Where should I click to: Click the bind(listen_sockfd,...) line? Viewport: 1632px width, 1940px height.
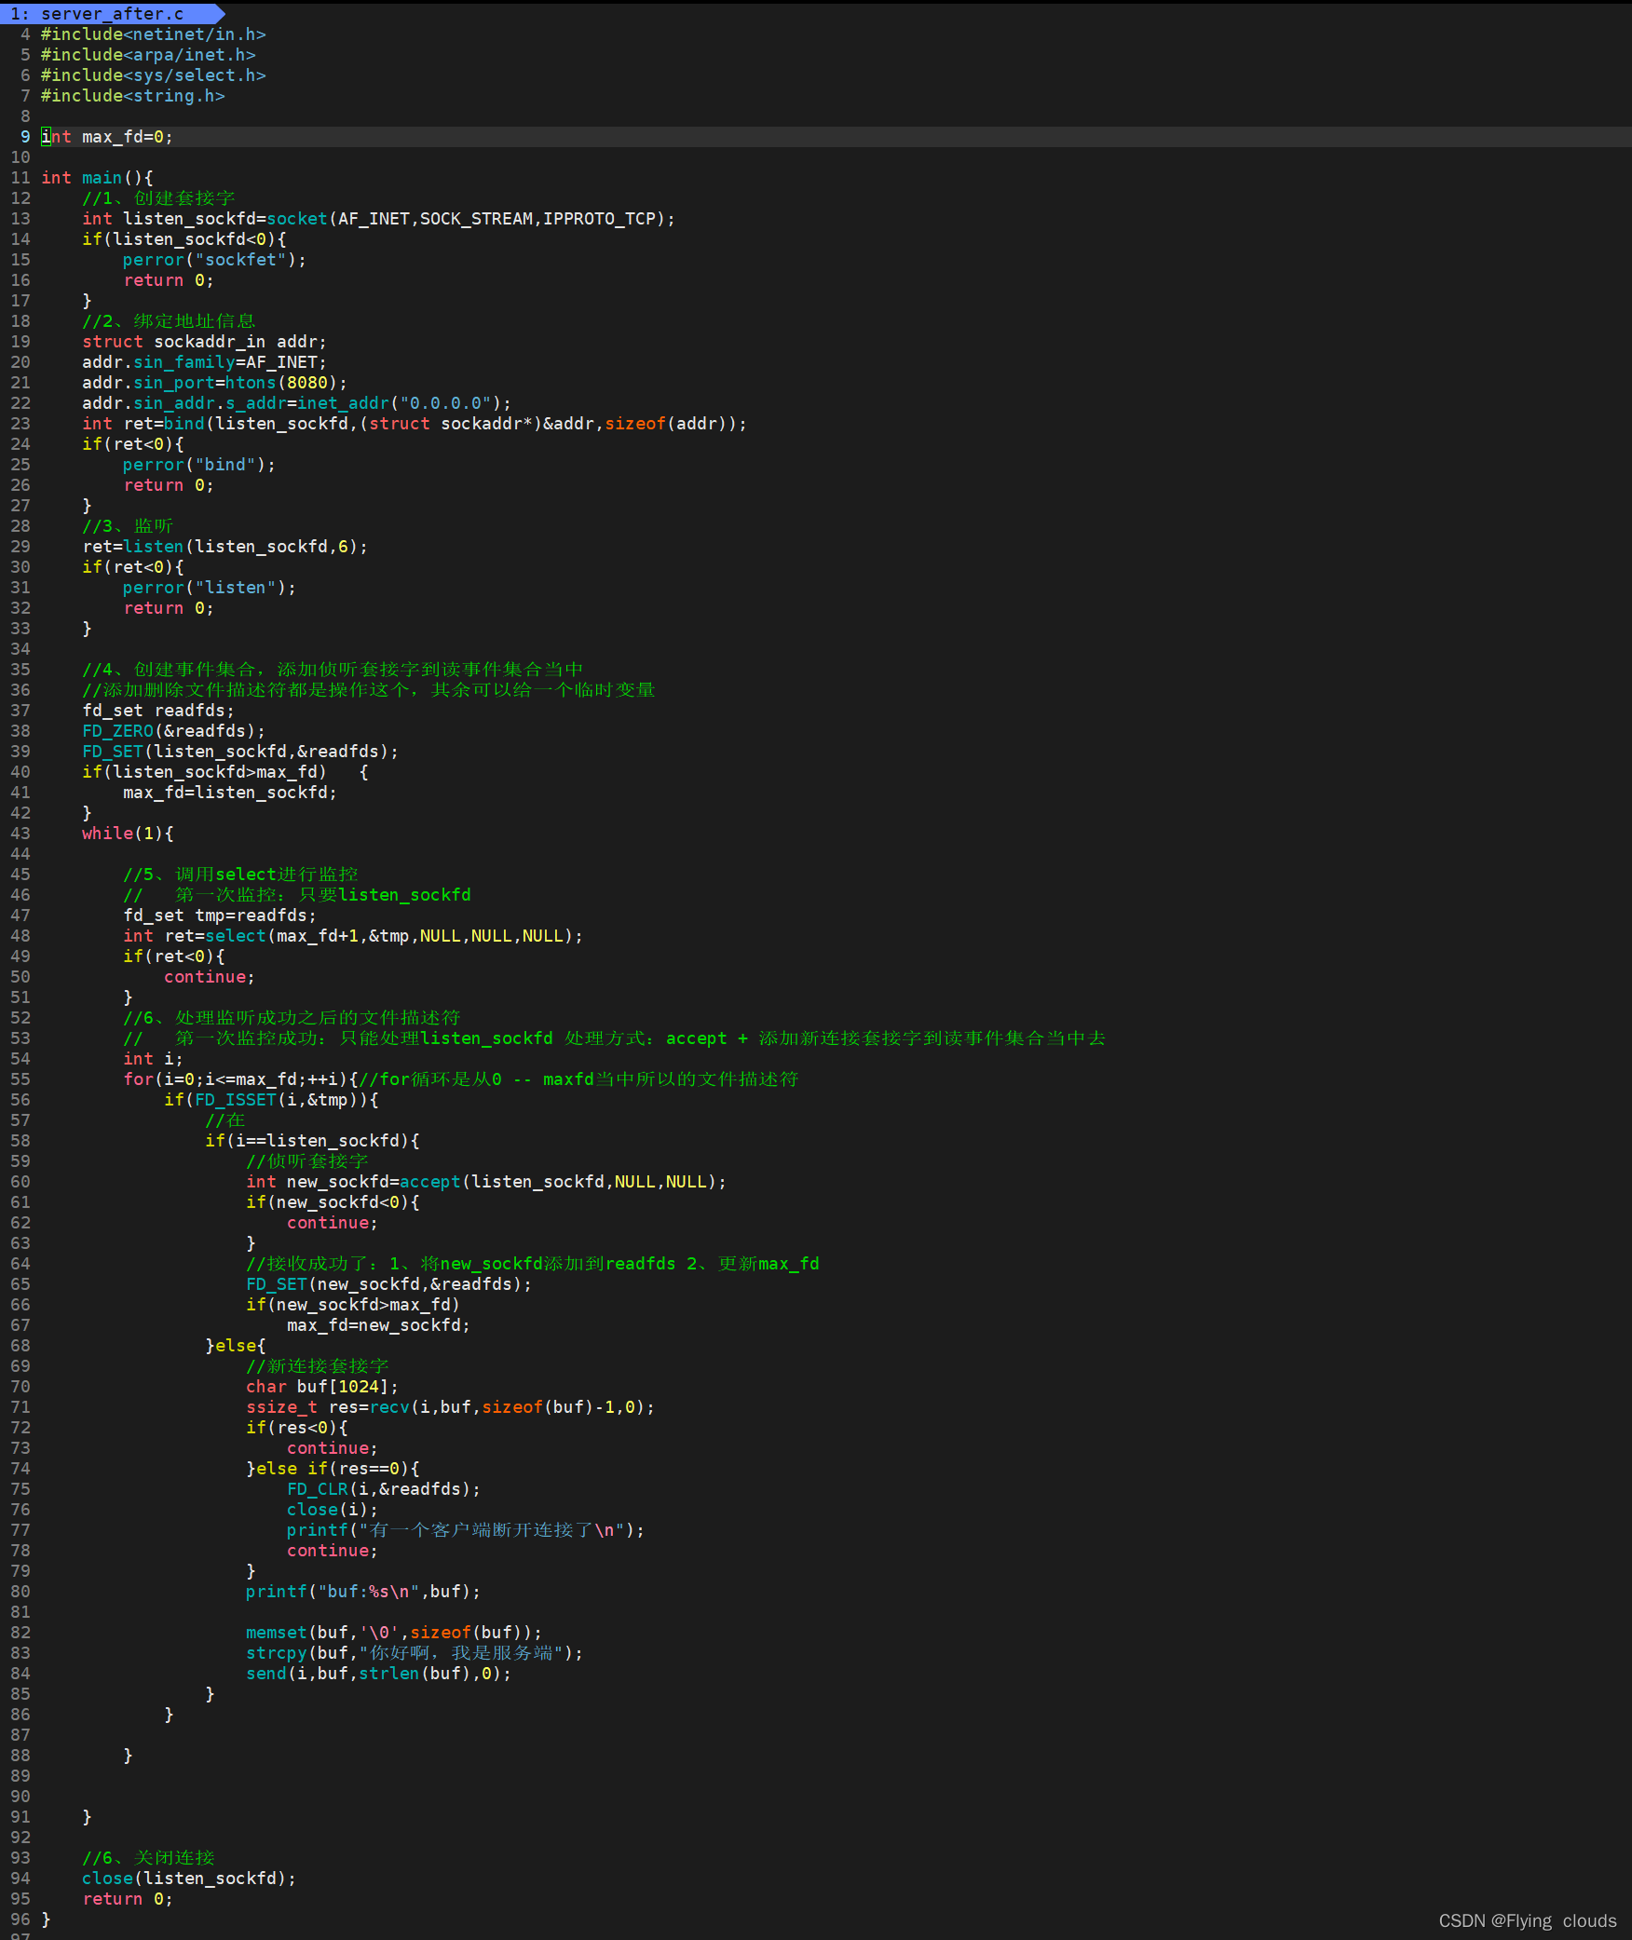tap(415, 424)
